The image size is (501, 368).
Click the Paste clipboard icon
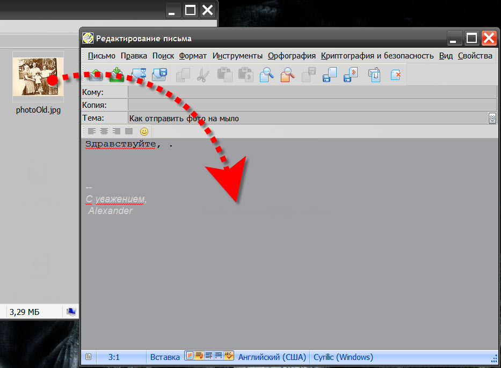[224, 75]
